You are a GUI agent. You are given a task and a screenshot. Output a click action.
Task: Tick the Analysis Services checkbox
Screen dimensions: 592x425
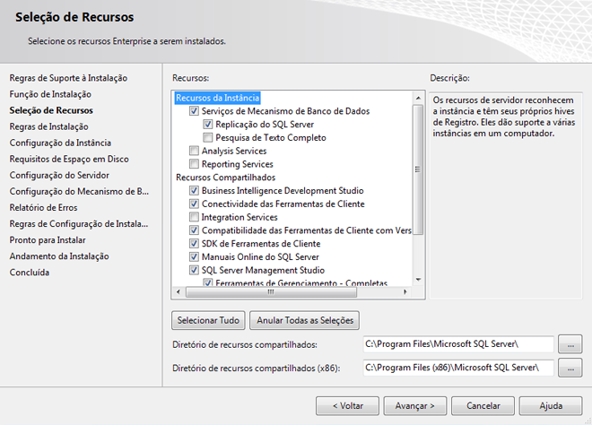click(194, 151)
